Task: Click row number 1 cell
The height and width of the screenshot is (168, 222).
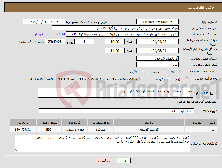Action: [213, 130]
